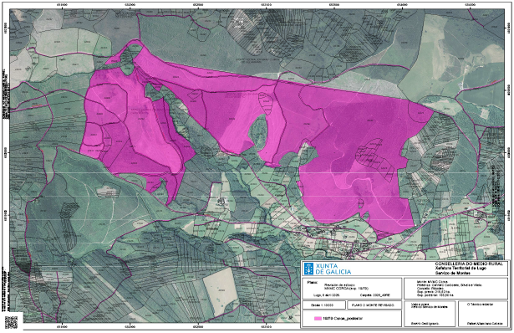Click 'Xefatura Territorial de Lugo' text

[461, 268]
